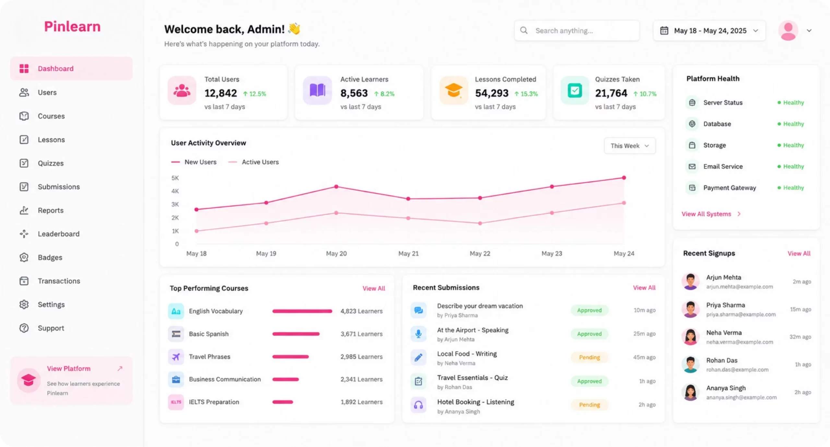Click the Email Service envelope icon
This screenshot has width=830, height=447.
click(692, 166)
